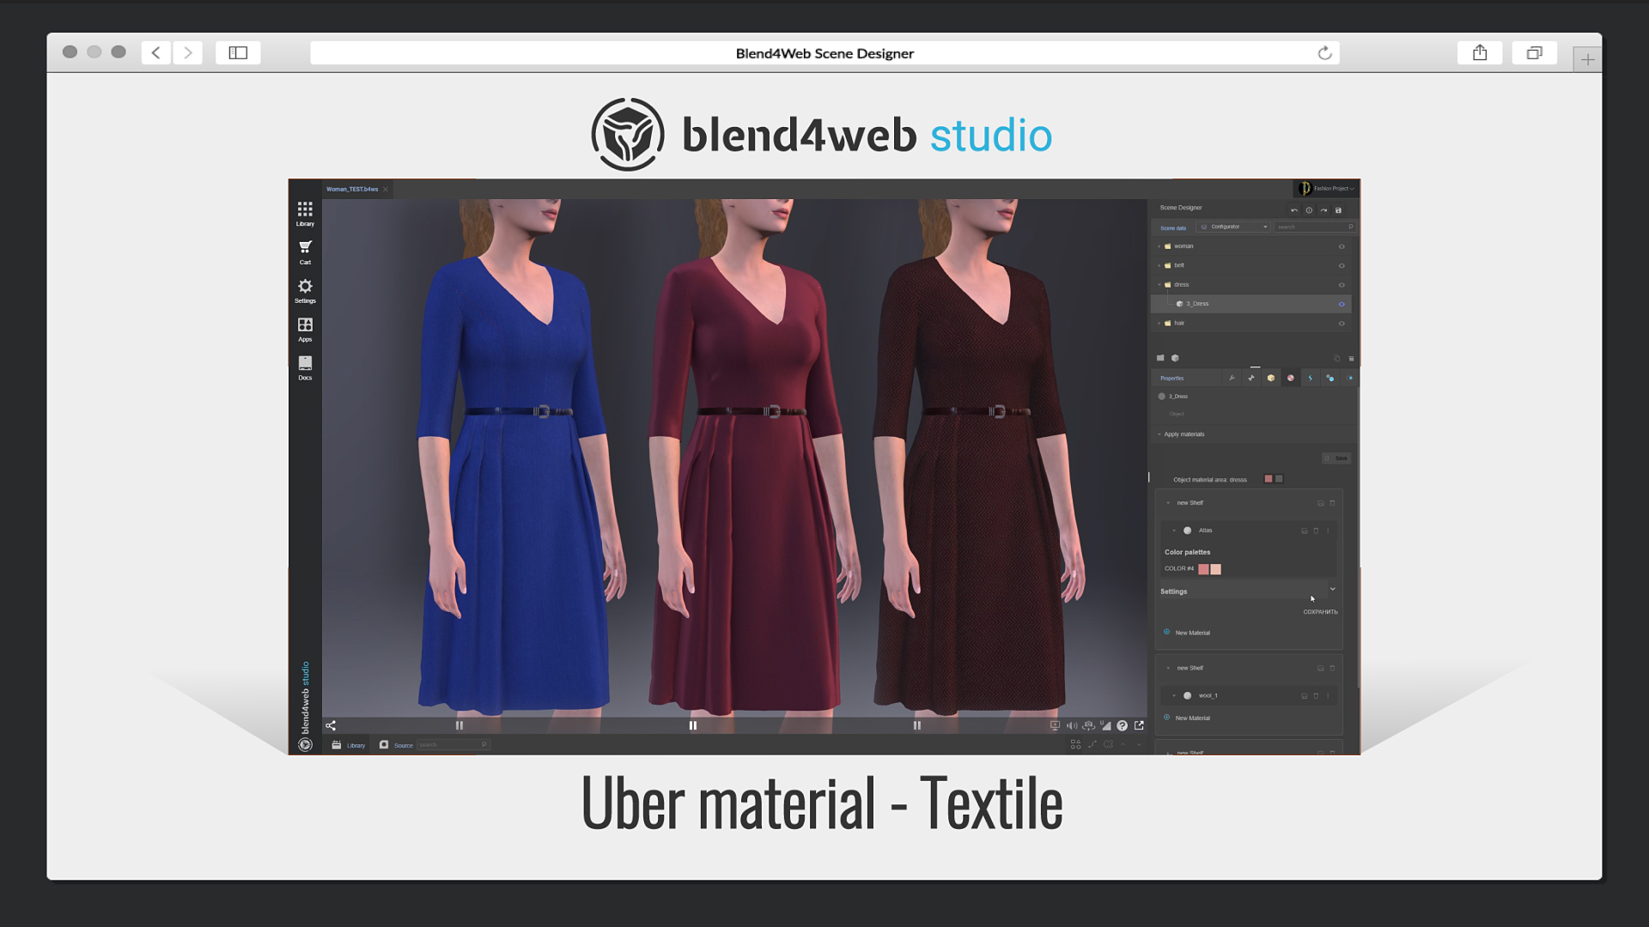The width and height of the screenshot is (1649, 927).
Task: Click the copy icon below scene tree
Action: click(1336, 359)
